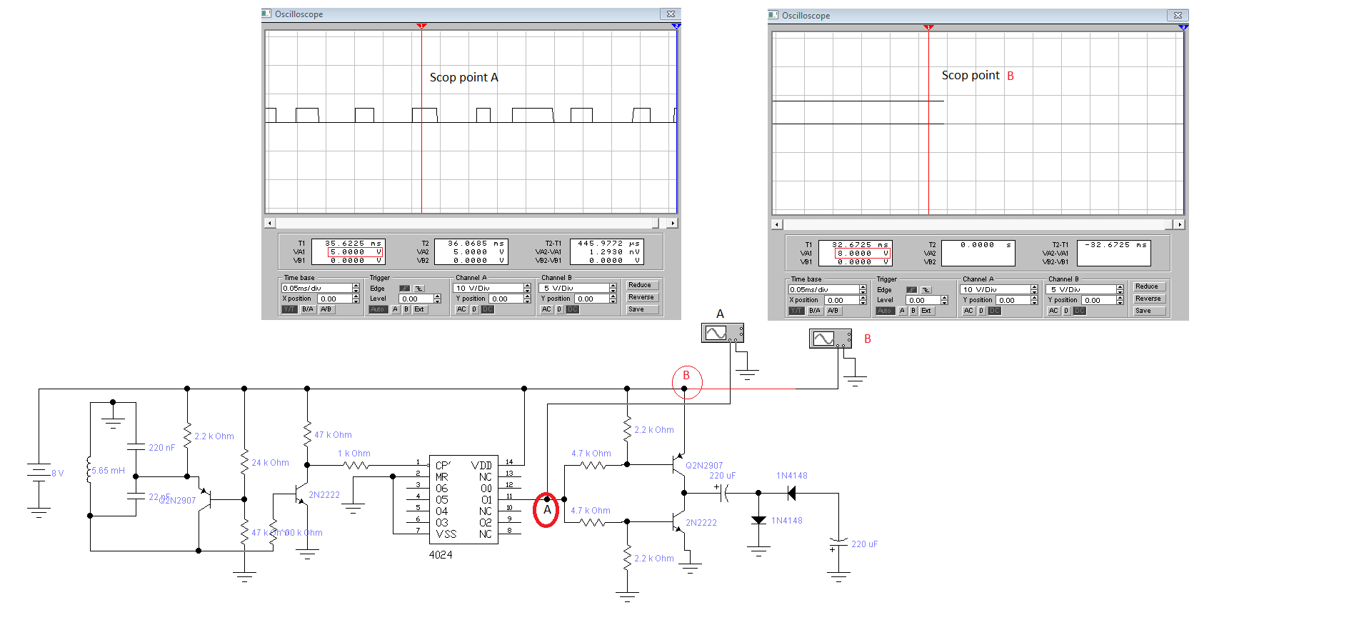Enable A/B display mode in scope A window
1364x620 pixels.
click(327, 309)
